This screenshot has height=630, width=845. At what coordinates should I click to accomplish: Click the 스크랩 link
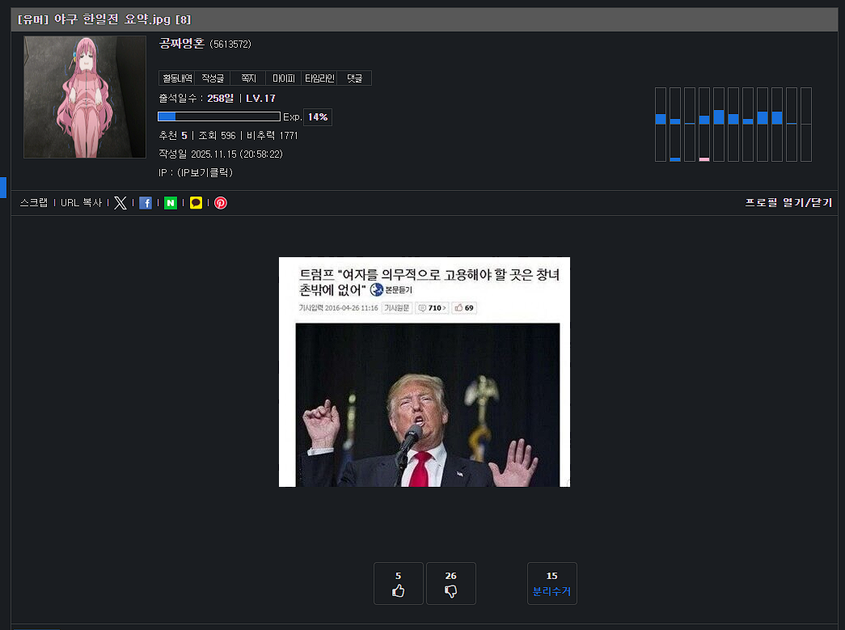tap(34, 203)
